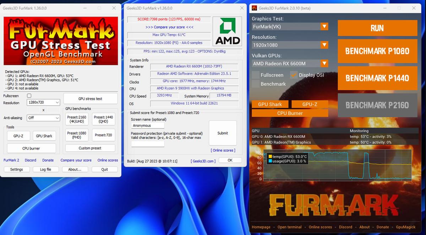
Task: Click the Max GPU Temp: 61°C field
Action: 169,35
